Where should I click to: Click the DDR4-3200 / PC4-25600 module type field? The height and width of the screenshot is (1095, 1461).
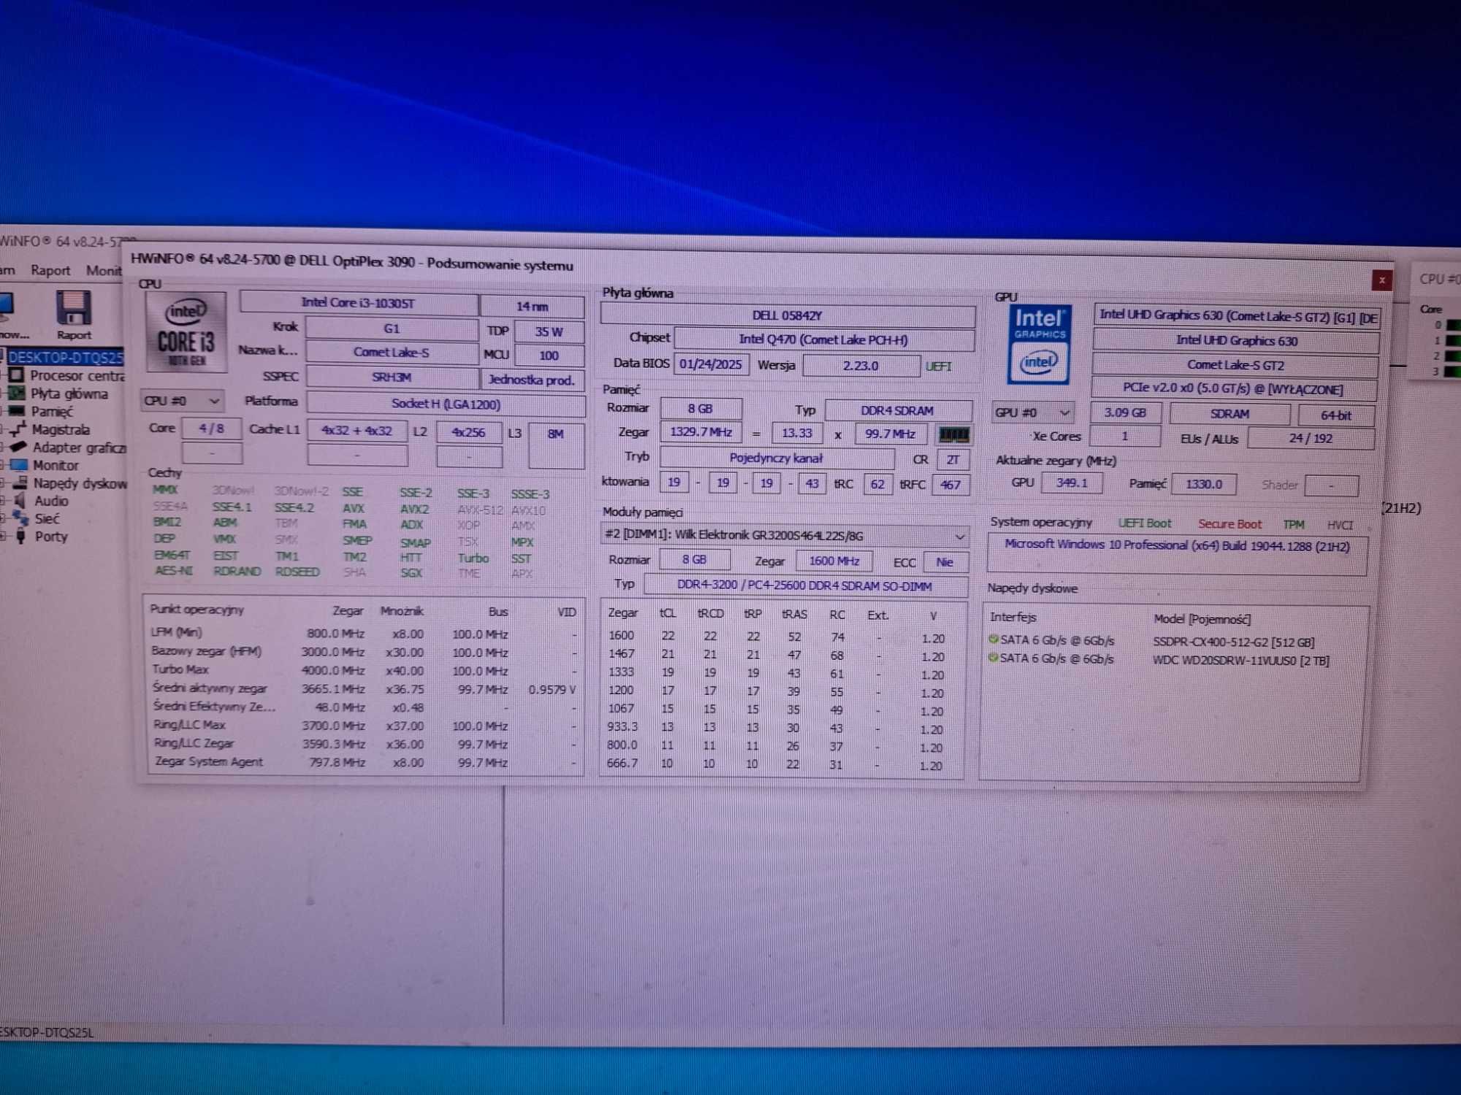805,585
